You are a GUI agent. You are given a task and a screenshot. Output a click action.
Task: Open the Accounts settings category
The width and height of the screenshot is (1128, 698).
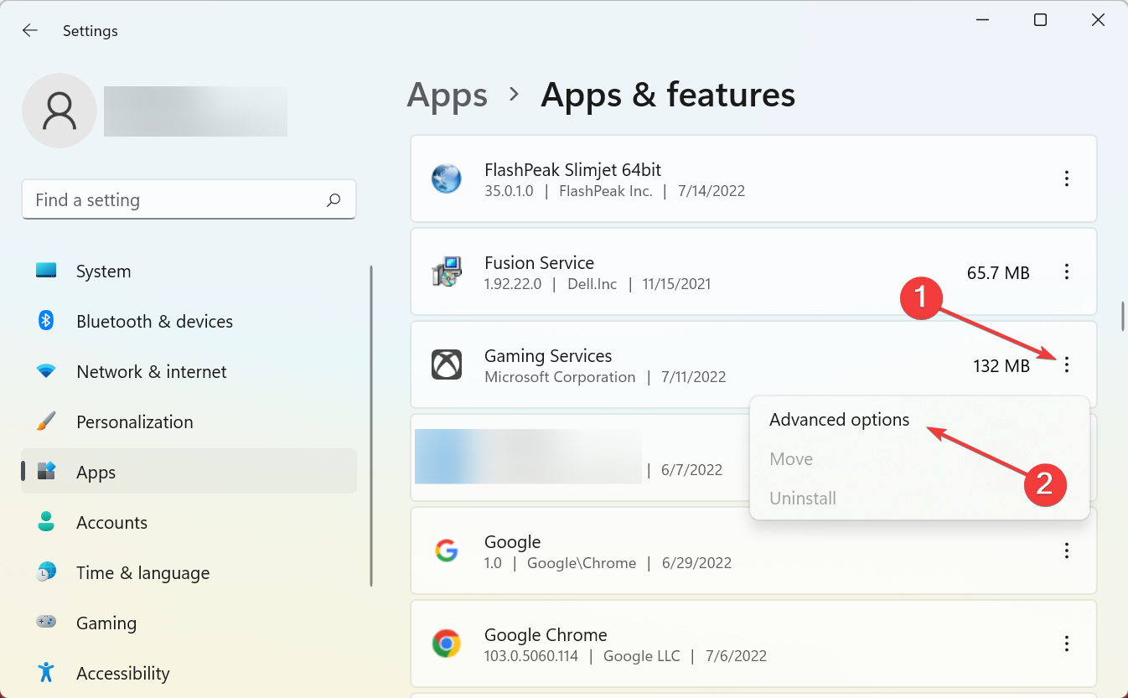(189, 523)
